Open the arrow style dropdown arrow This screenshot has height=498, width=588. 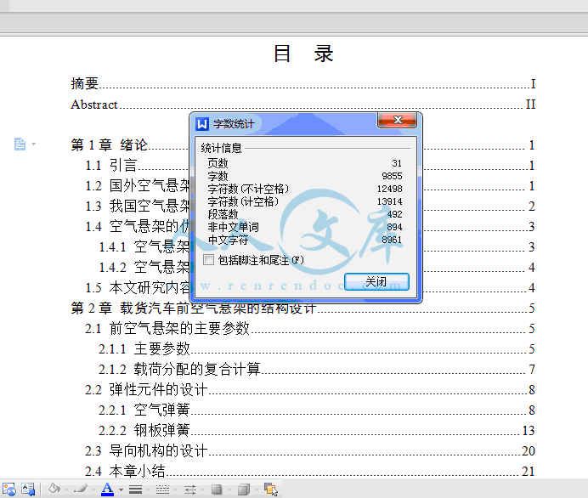point(202,490)
